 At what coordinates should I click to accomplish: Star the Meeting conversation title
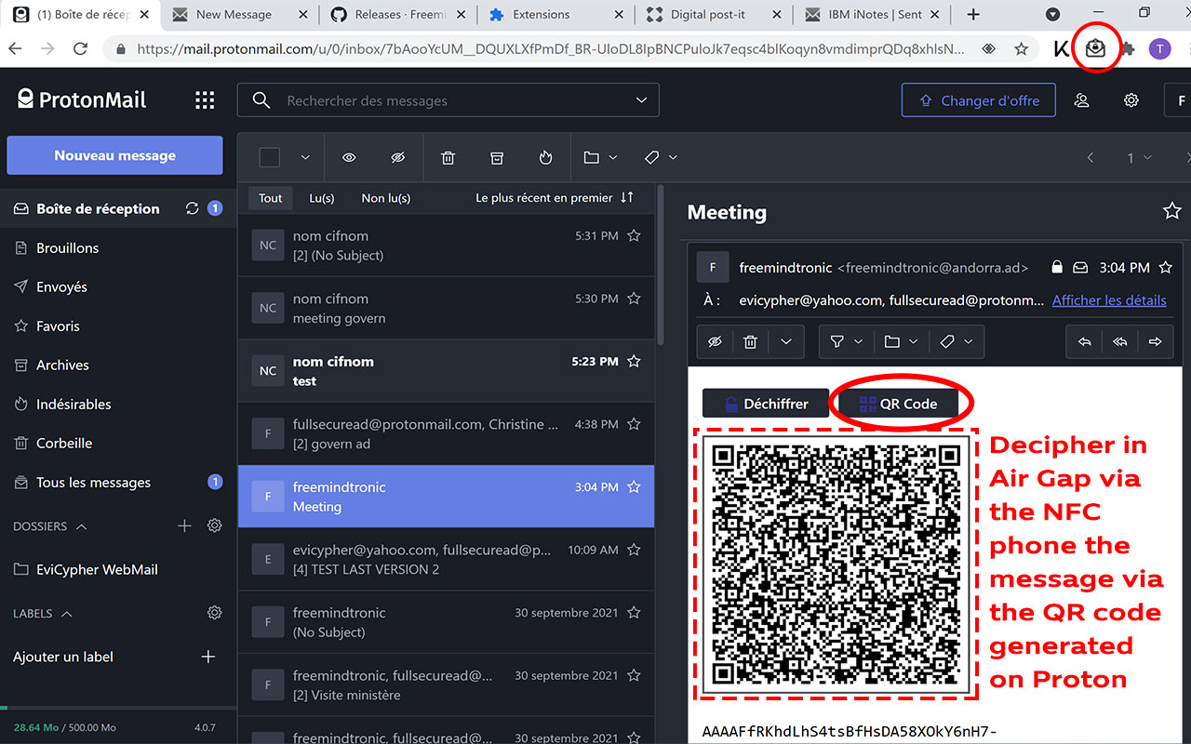(1171, 211)
